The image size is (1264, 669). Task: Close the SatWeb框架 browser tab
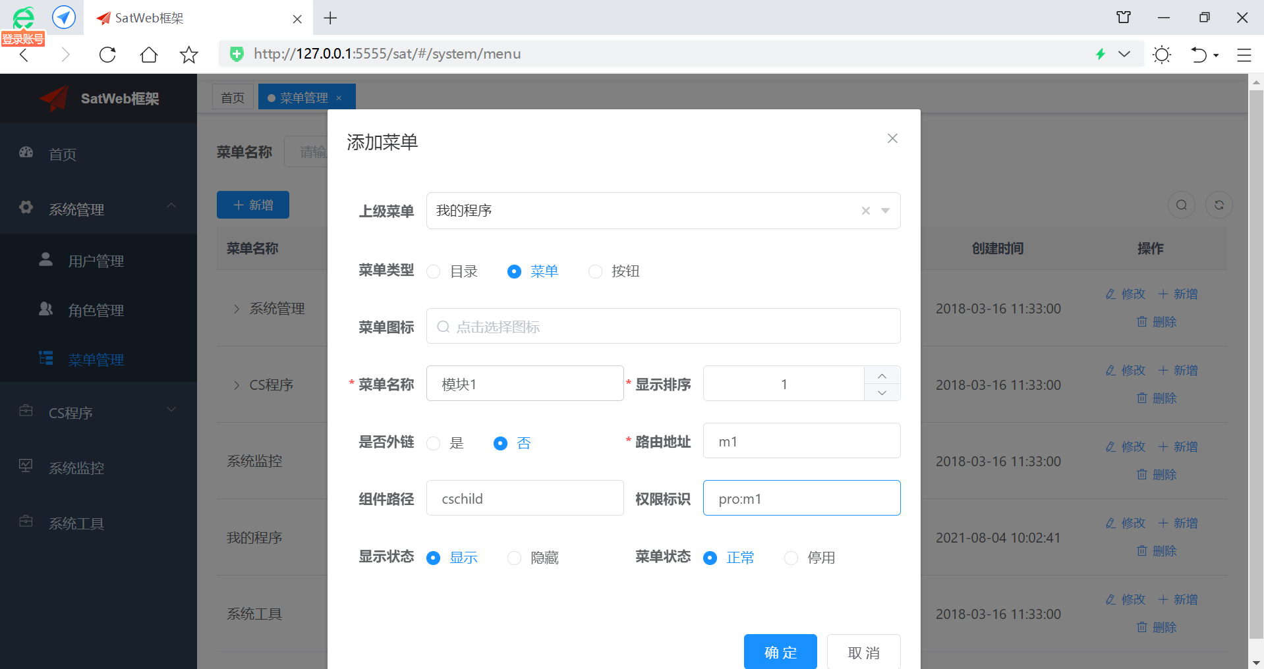(297, 19)
